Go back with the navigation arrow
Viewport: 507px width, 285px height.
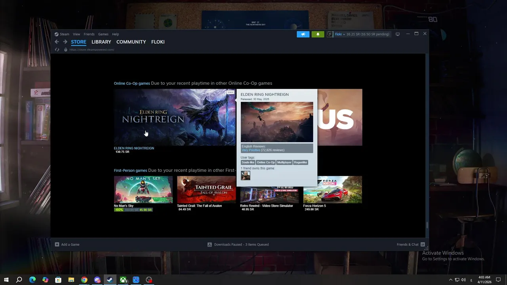click(x=57, y=42)
